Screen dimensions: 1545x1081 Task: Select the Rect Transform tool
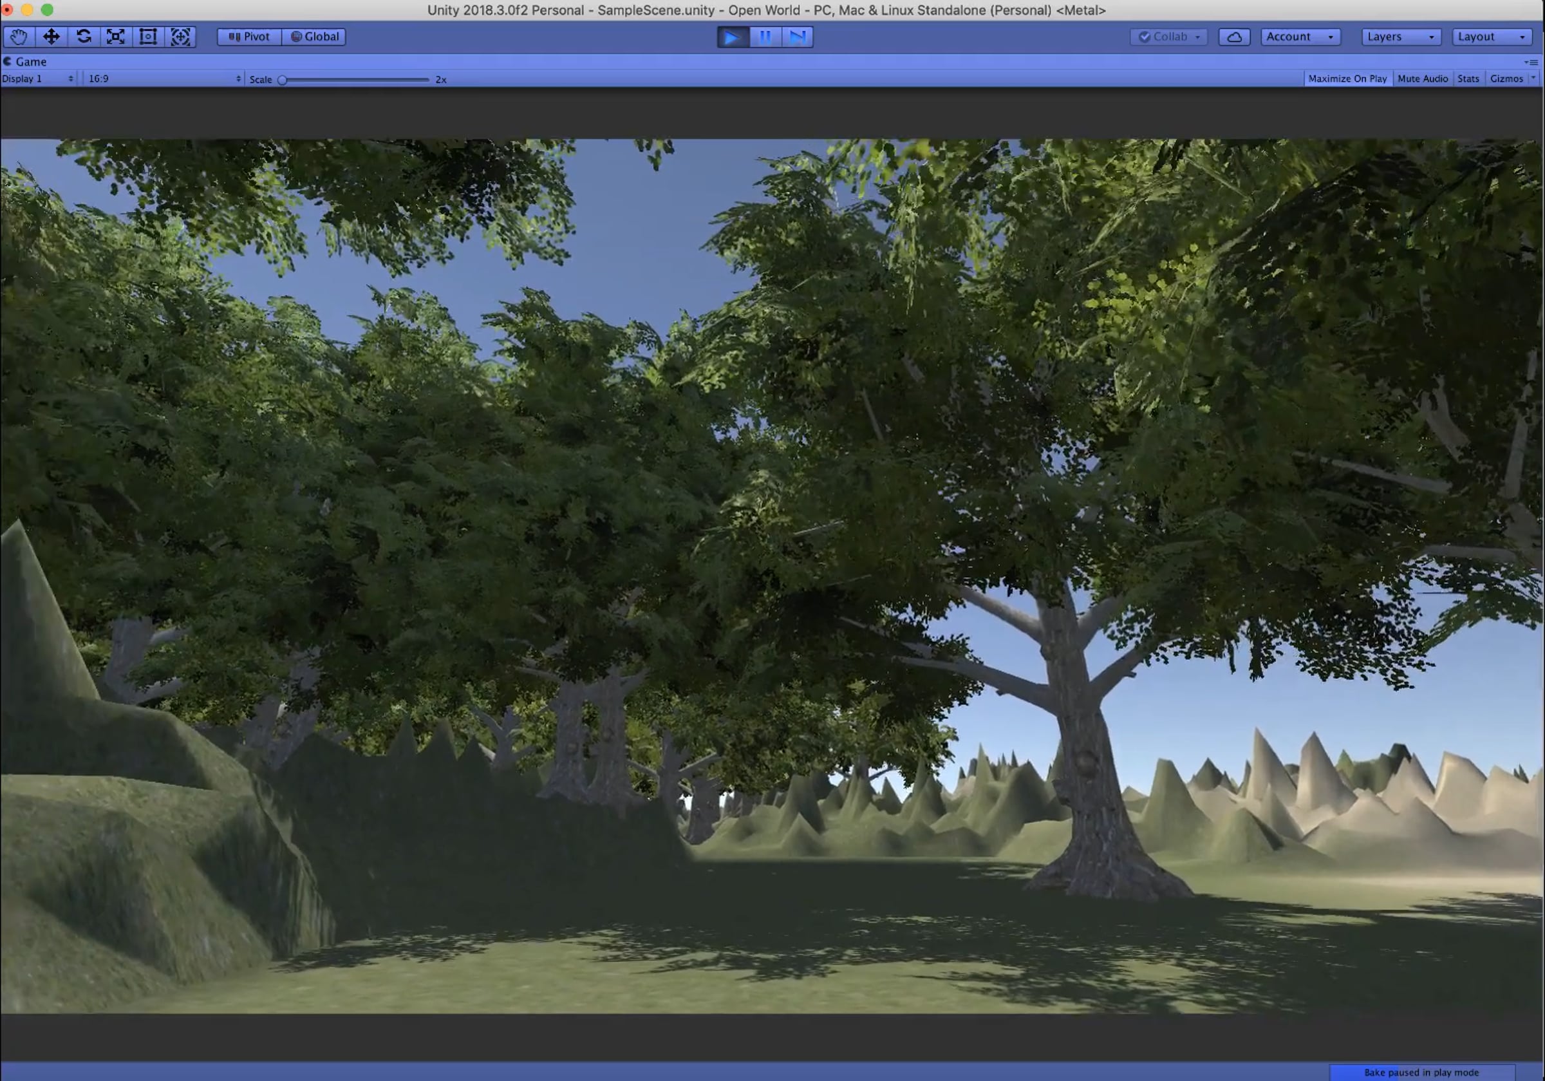point(148,36)
